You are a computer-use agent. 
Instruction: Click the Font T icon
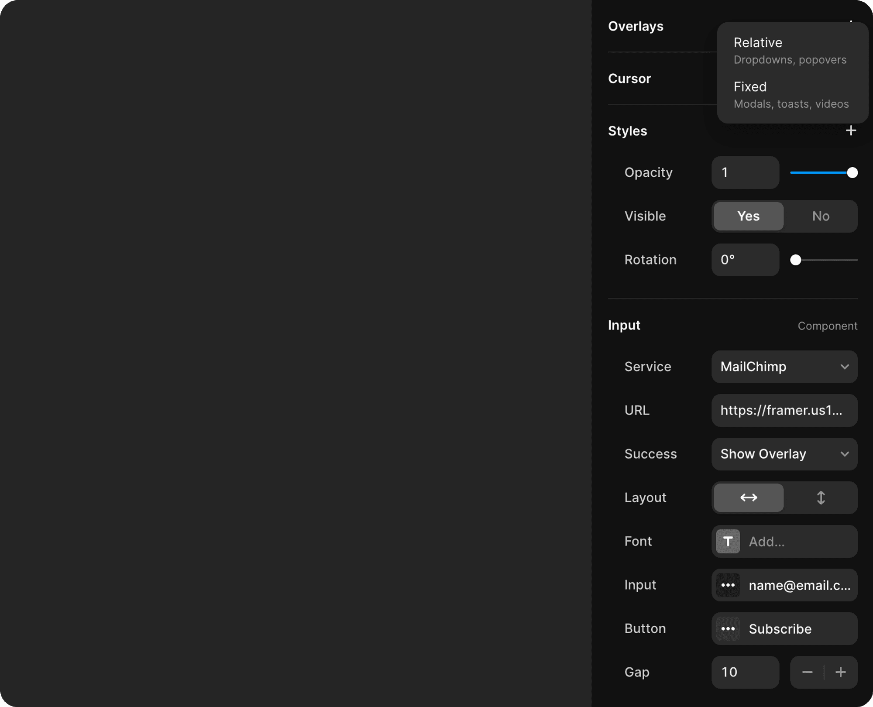[728, 541]
